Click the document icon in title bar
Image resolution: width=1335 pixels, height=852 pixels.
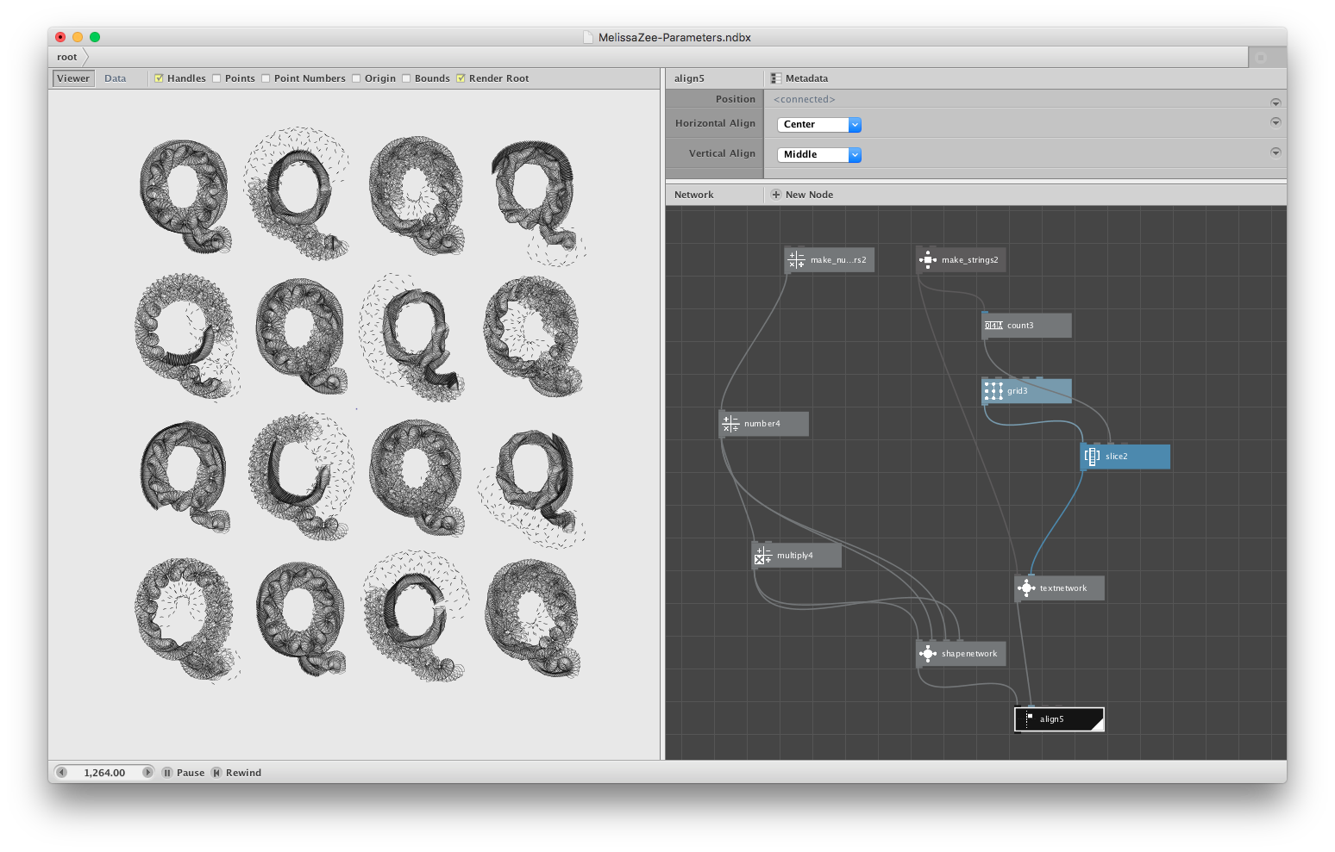click(x=588, y=37)
